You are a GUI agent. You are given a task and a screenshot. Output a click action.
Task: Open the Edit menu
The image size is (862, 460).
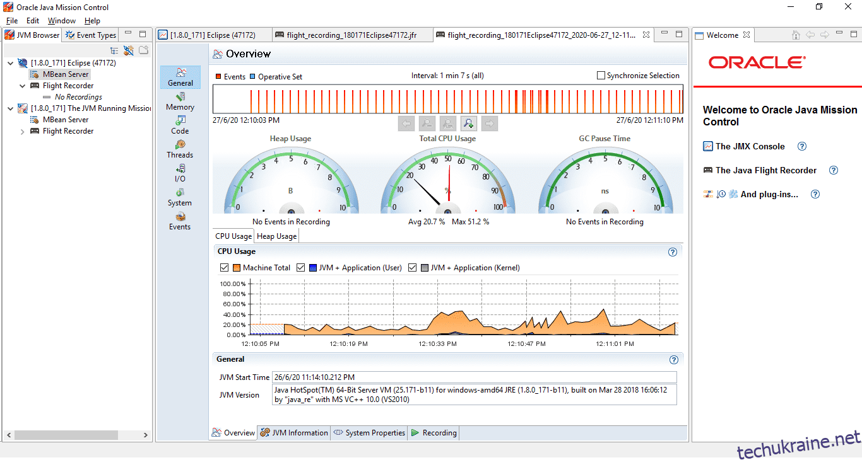coord(33,21)
